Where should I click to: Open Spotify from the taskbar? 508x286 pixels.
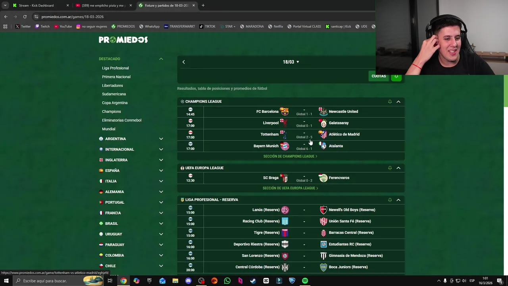(x=305, y=281)
